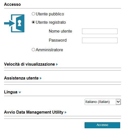Screen dimensions: 127x130
Task: Click the Utente pubblico label text
Action: [x=50, y=14]
